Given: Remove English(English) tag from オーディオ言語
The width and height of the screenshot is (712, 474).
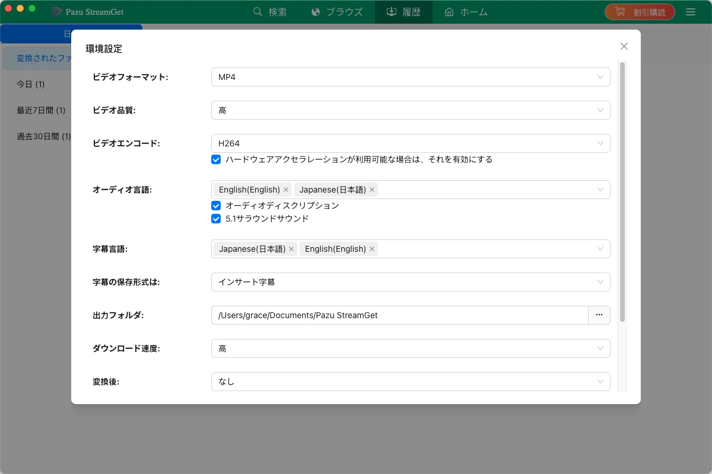Looking at the screenshot, I should (286, 190).
